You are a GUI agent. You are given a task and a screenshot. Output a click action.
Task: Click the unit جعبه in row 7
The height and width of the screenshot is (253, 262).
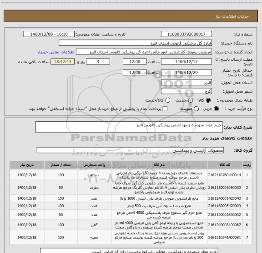[94, 237]
